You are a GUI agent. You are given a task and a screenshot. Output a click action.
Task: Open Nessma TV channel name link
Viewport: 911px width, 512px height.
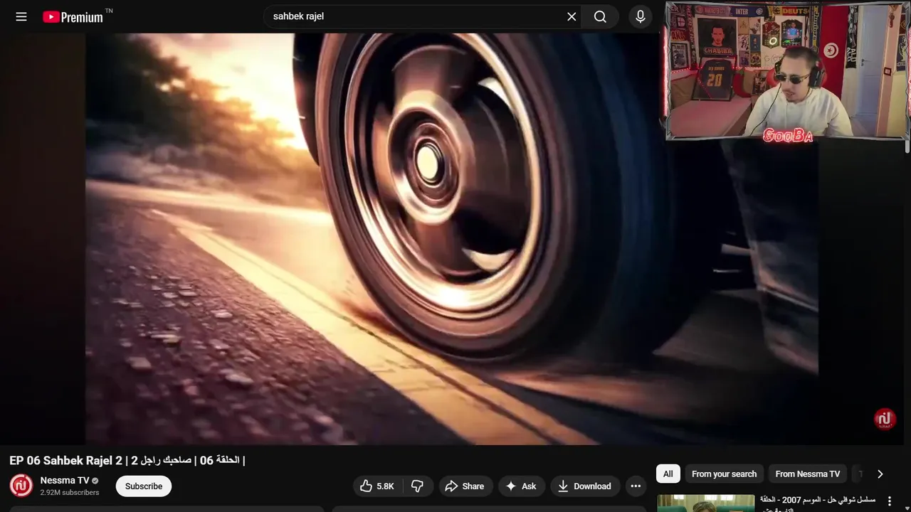pos(65,480)
